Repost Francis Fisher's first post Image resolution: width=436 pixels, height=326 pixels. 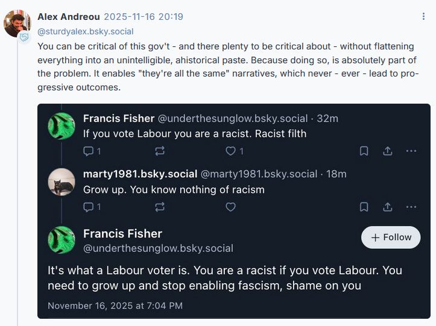pyautogui.click(x=160, y=151)
